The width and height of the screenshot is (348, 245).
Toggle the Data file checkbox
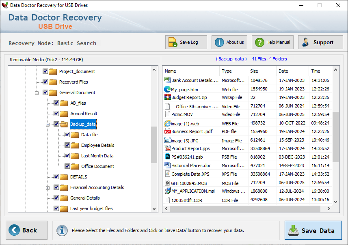pyautogui.click(x=67, y=134)
